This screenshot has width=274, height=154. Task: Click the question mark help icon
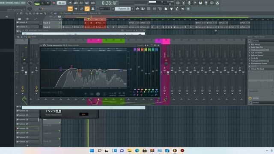[195, 3]
